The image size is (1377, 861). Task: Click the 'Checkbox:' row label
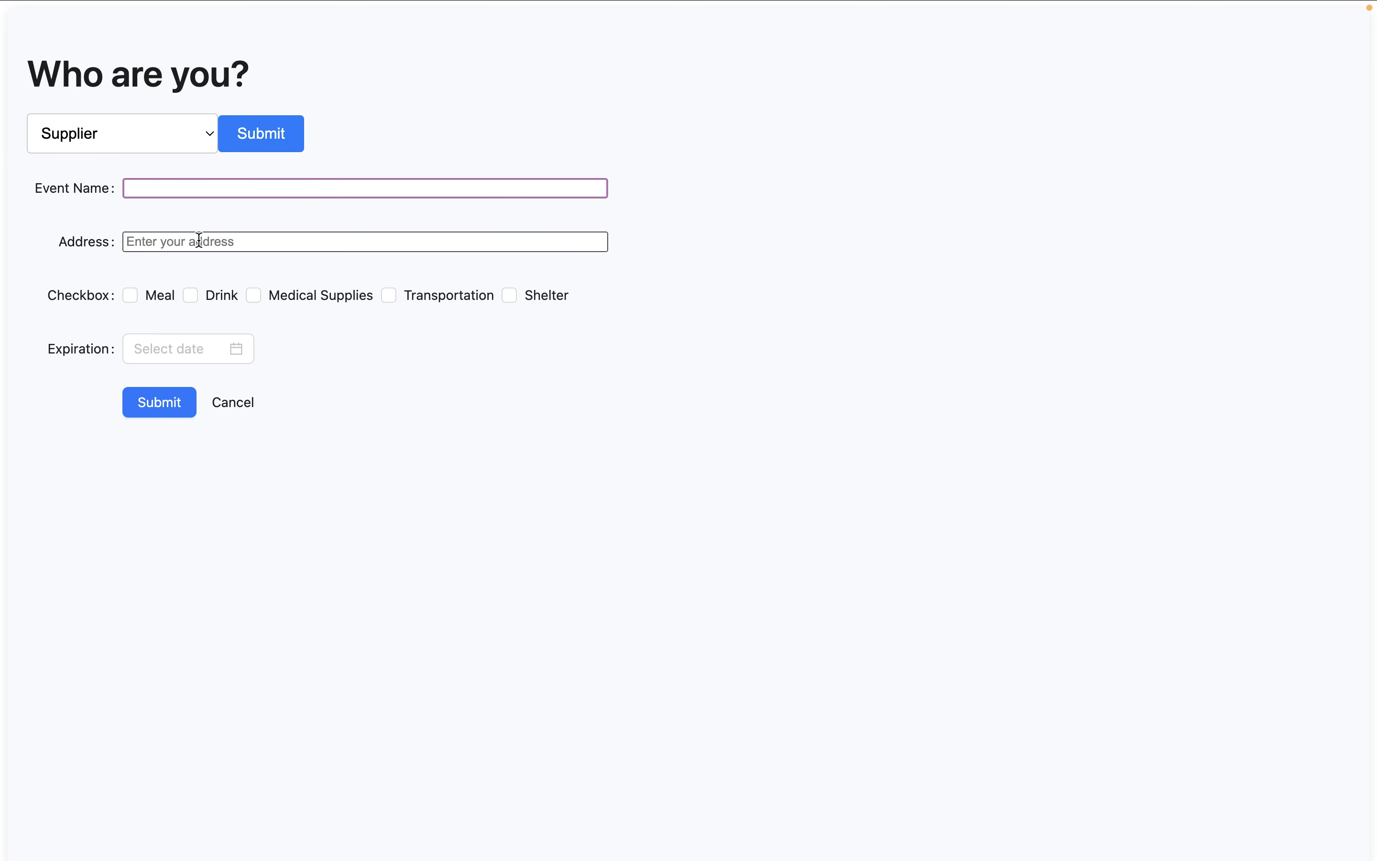[x=78, y=296]
